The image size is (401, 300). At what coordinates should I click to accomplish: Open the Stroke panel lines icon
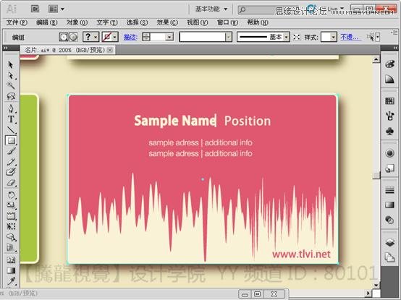[389, 190]
